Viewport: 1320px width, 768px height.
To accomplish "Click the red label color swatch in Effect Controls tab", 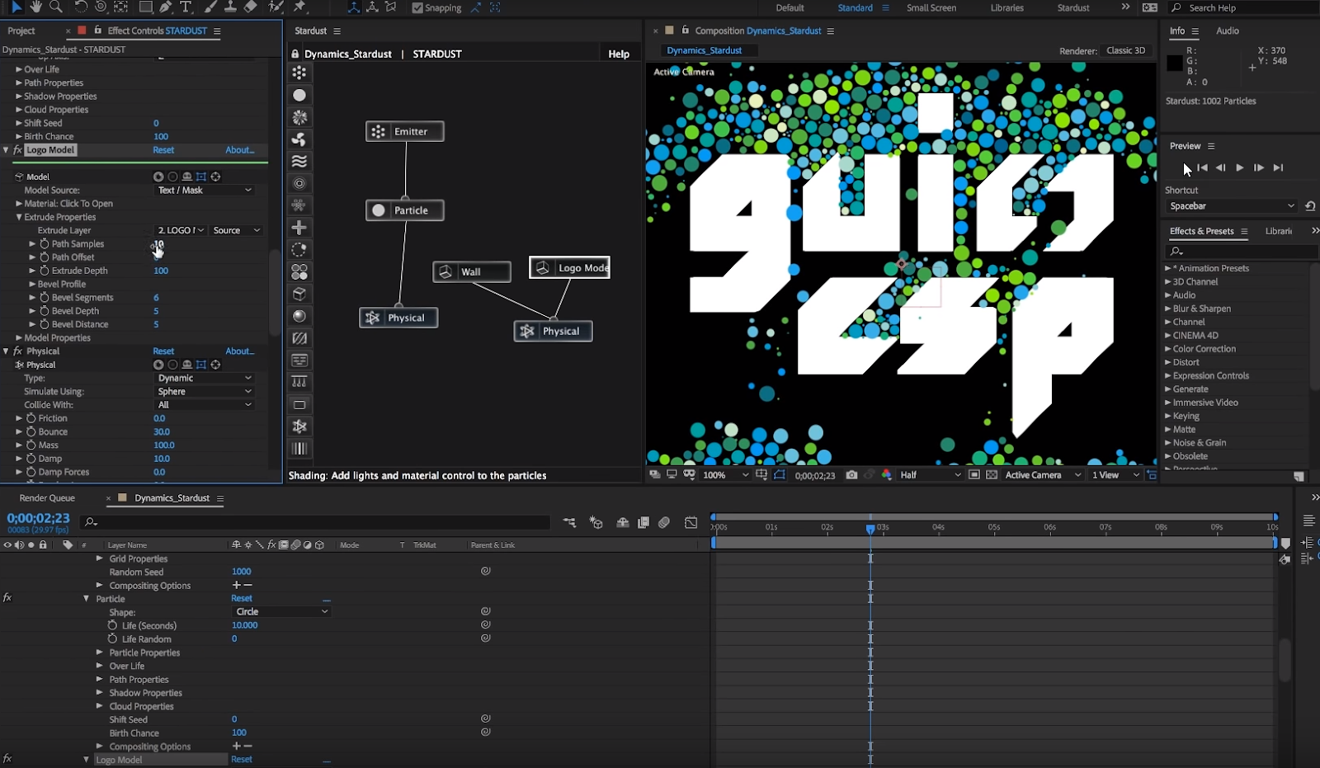I will (x=82, y=31).
